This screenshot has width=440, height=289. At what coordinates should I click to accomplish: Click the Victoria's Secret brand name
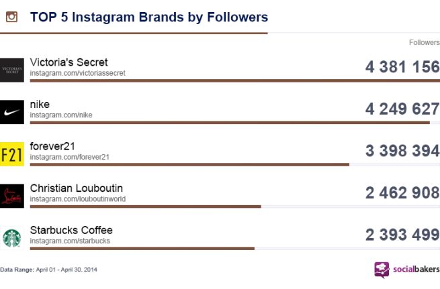point(69,62)
